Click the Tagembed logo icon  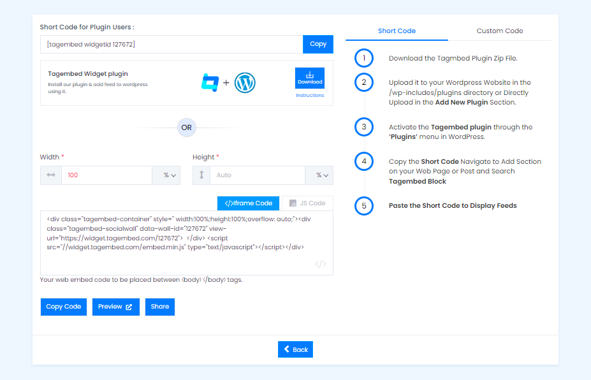click(x=210, y=82)
